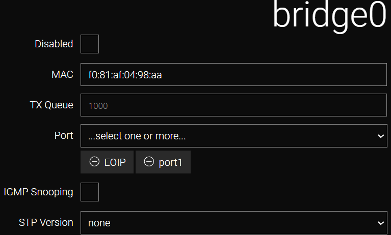Remove EOIP port via minus icon
This screenshot has height=235, width=391.
point(94,162)
